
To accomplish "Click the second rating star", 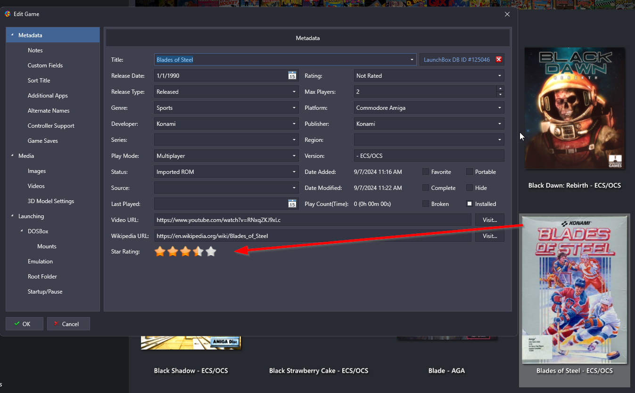I will [173, 252].
